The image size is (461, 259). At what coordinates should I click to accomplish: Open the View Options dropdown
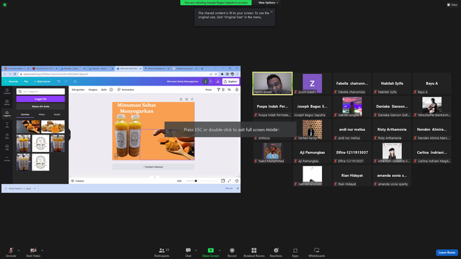[x=268, y=3]
